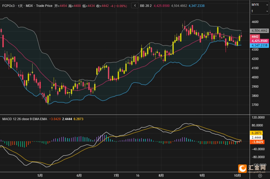Open the 't' unit dropdown
Viewport: 270px width, 179px height.
click(x=260, y=11)
